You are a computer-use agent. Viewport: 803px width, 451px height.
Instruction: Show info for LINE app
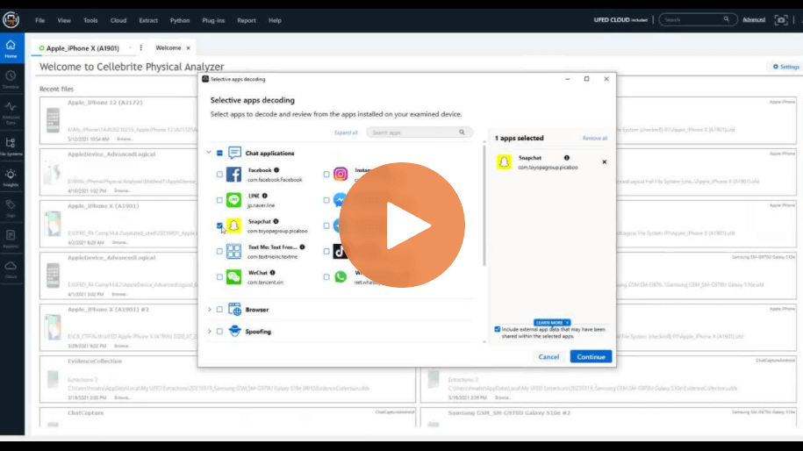[x=265, y=196]
